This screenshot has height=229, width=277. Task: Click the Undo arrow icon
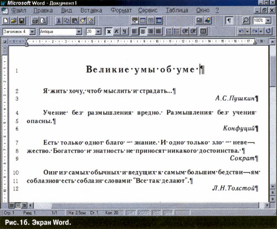[x=241, y=31]
